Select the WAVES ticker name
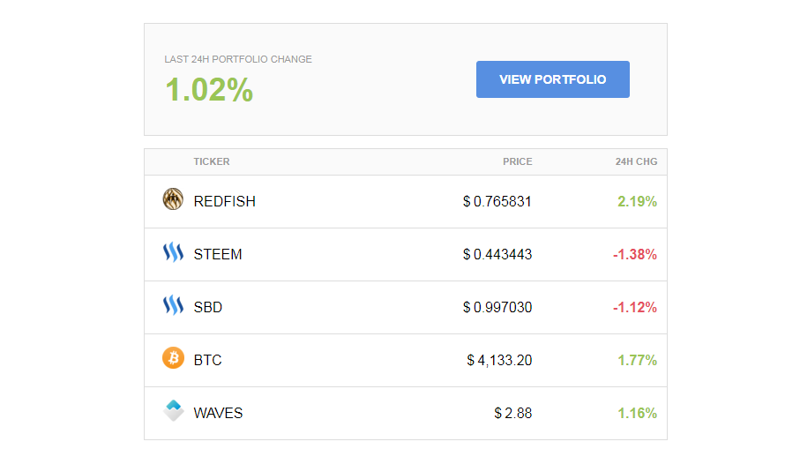This screenshot has height=464, width=800. click(x=219, y=413)
